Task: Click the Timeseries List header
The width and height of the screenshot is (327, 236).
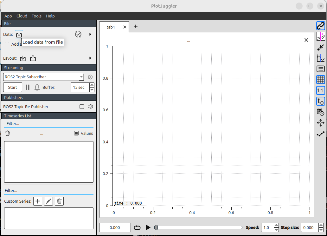Action: 49,116
